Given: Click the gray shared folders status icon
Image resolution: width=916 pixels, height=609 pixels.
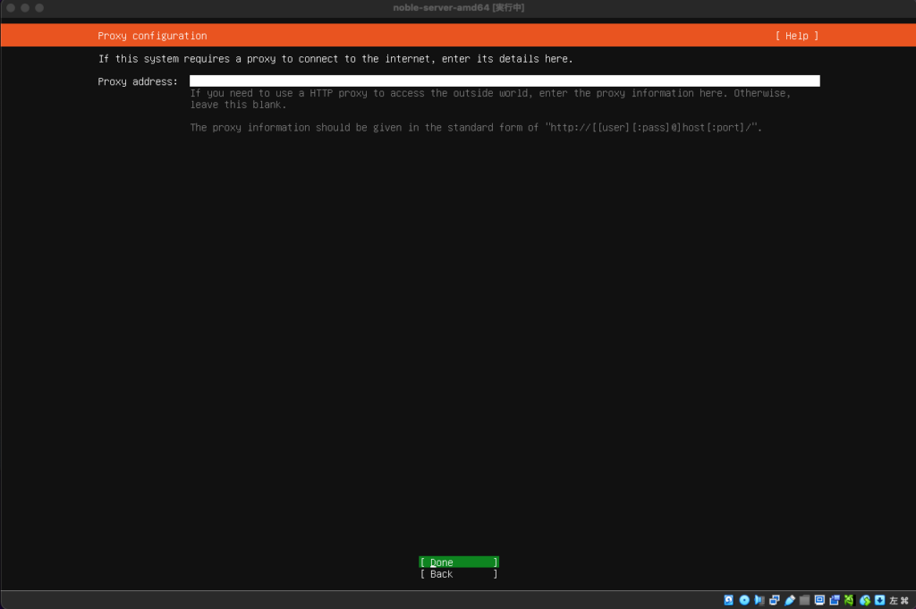Looking at the screenshot, I should pos(804,600).
